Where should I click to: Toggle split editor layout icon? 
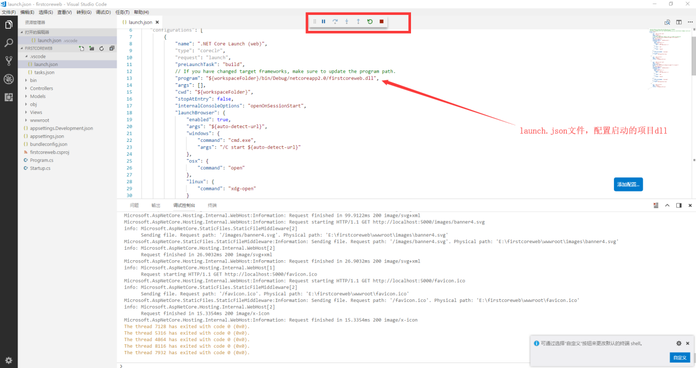pos(679,22)
